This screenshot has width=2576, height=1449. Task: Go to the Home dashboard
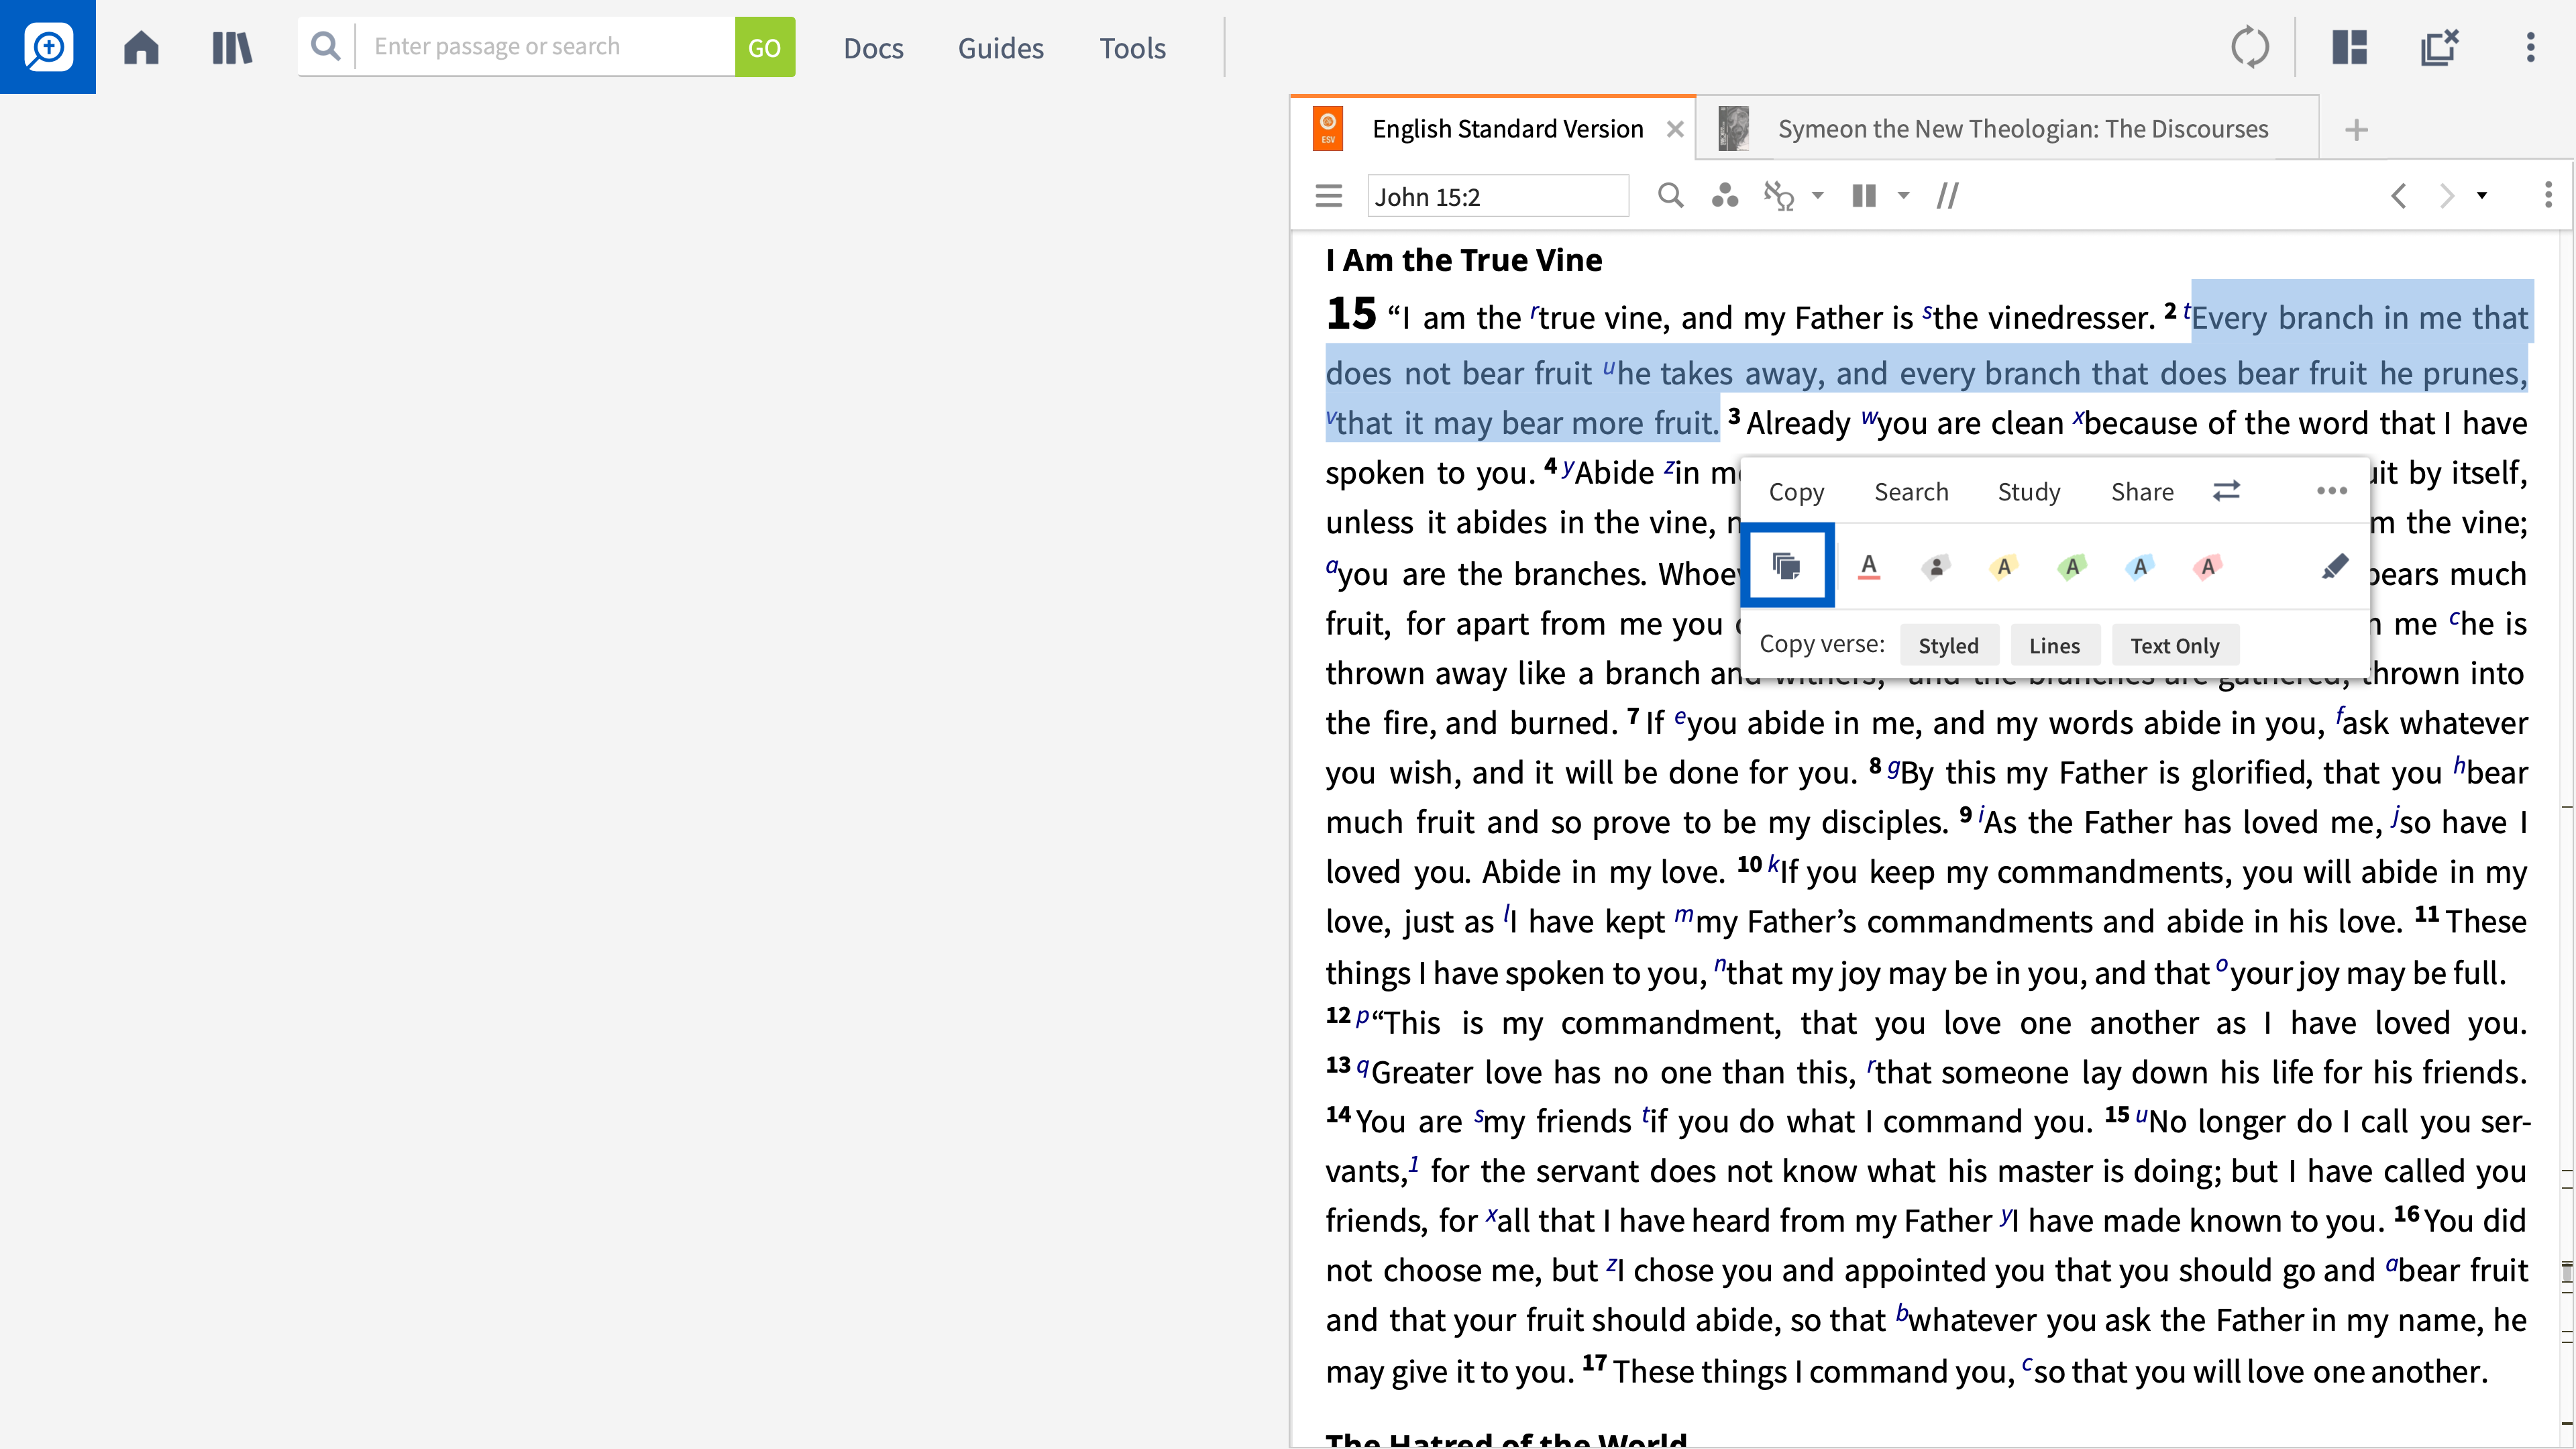[141, 47]
